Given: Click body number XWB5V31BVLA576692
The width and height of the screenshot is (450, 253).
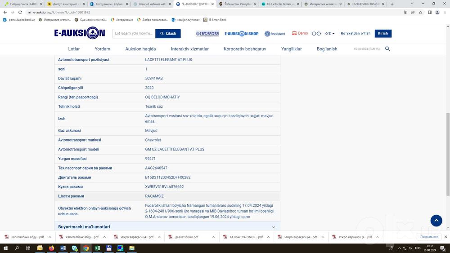Looking at the screenshot, I should click(x=164, y=187).
